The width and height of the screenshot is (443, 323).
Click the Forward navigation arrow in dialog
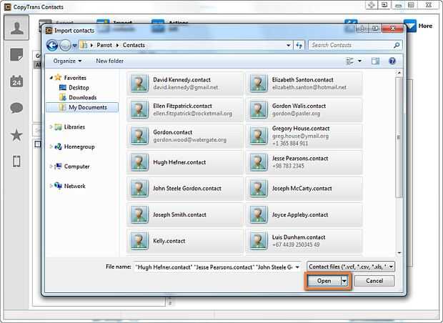[65, 45]
